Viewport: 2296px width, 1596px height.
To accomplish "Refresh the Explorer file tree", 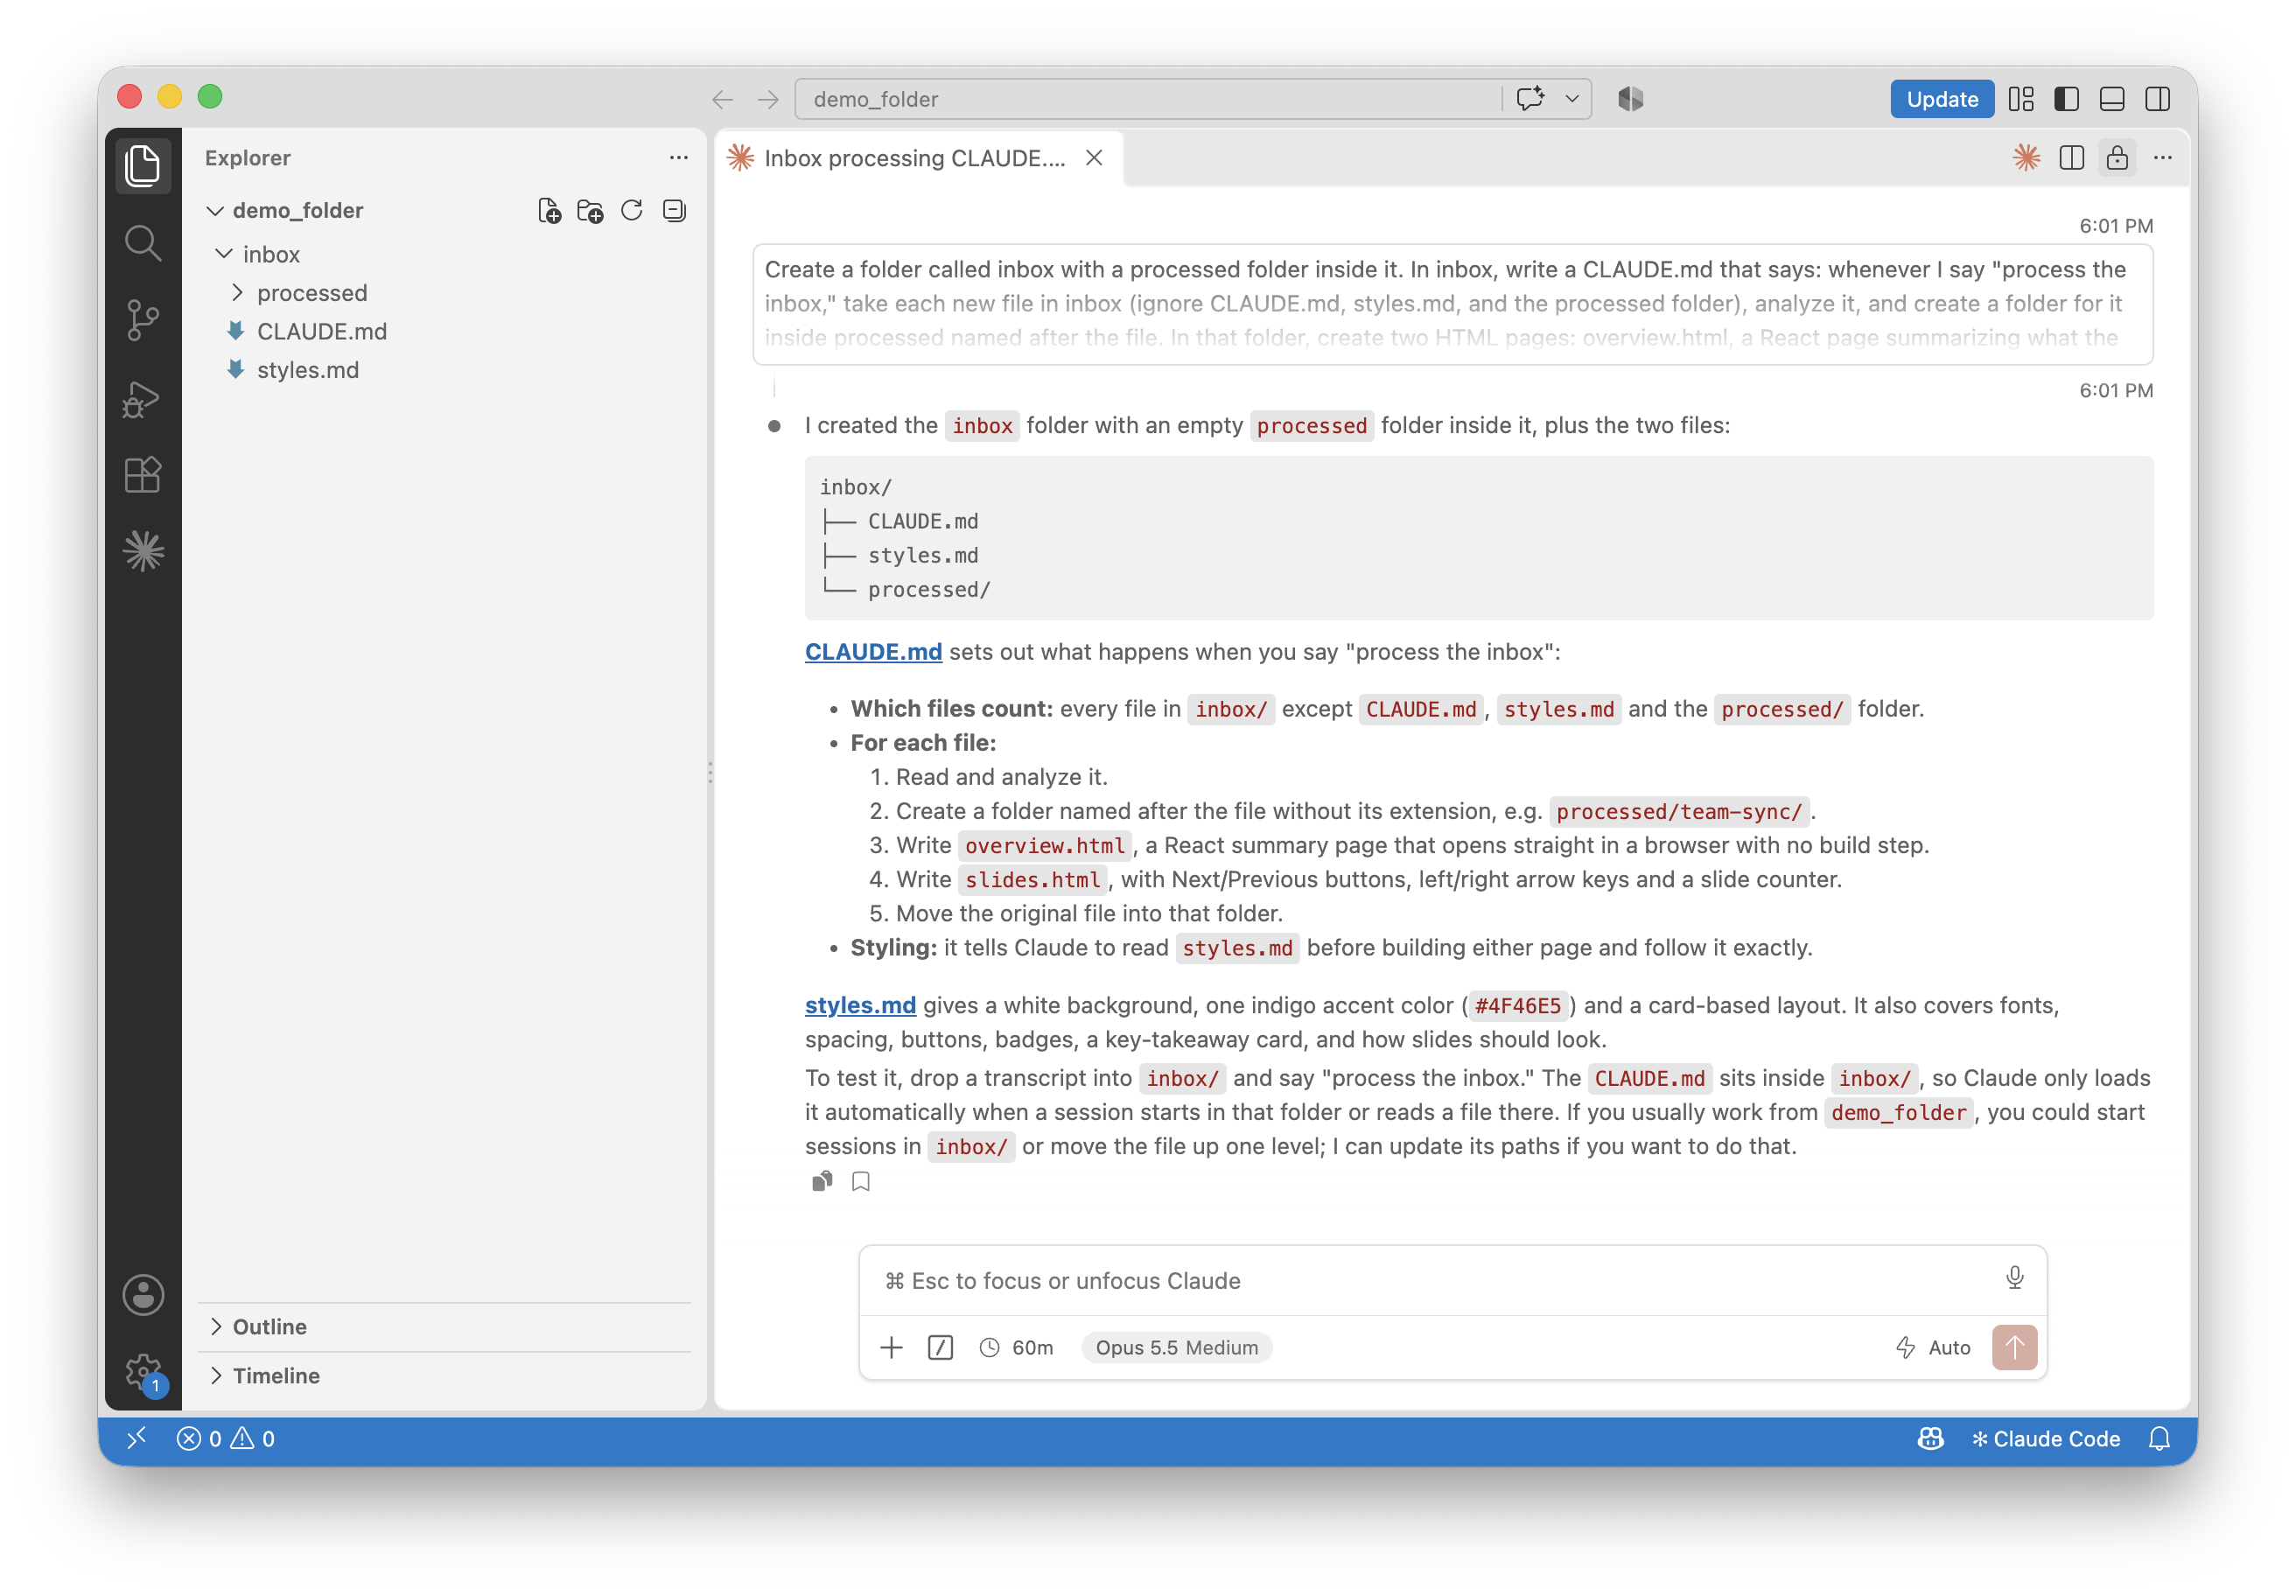I will coord(632,211).
